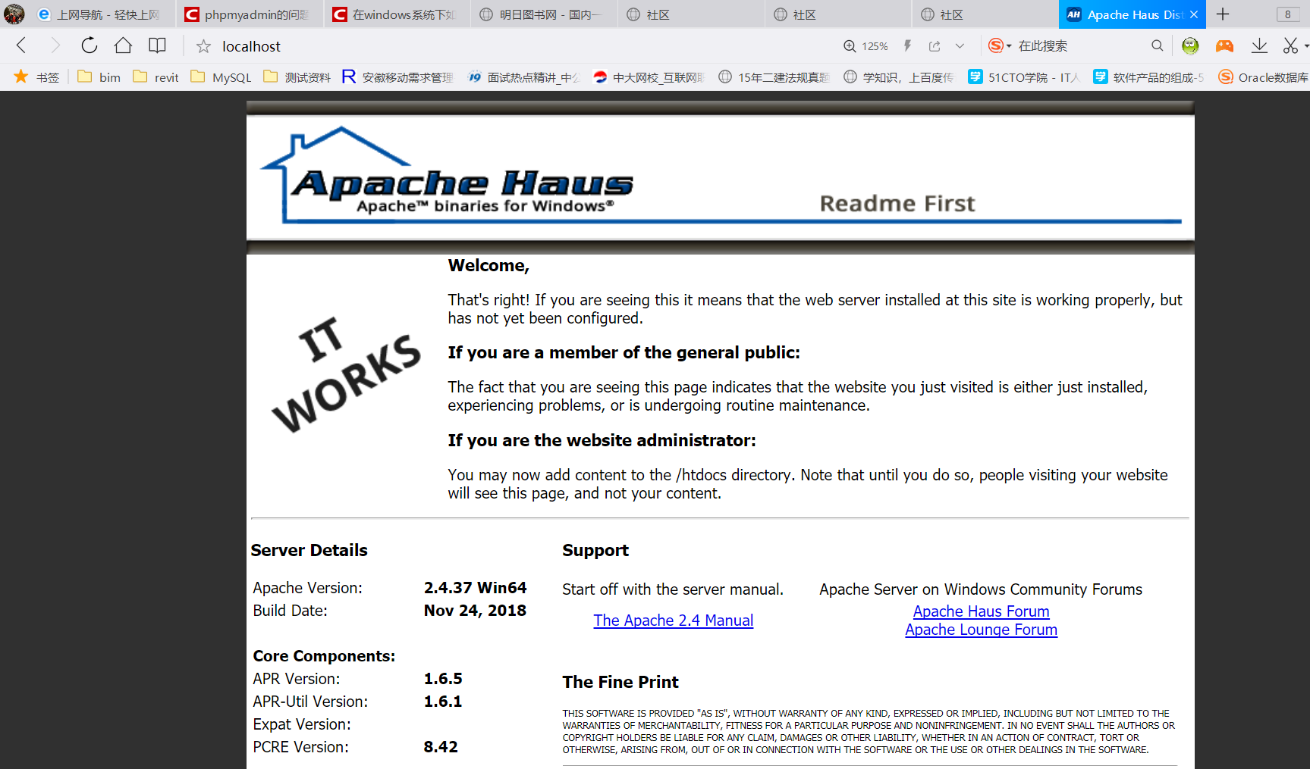Click the search magnifier icon
Viewport: 1310px width, 769px height.
tap(1157, 45)
